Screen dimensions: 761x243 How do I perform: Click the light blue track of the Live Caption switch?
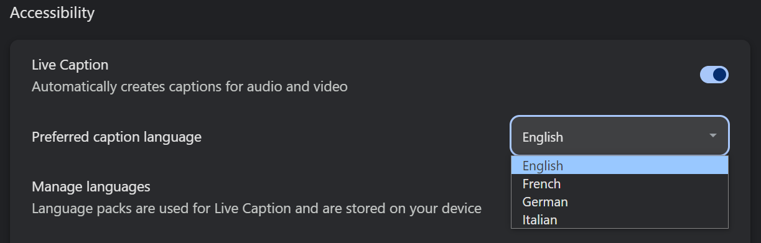click(x=706, y=75)
